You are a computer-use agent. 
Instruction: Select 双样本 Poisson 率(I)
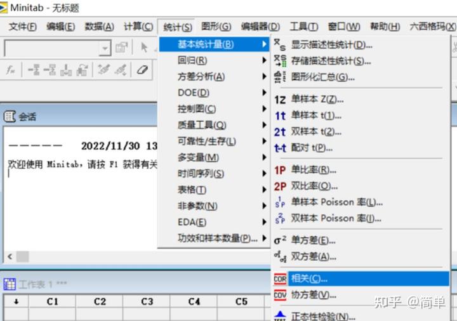[x=361, y=218]
